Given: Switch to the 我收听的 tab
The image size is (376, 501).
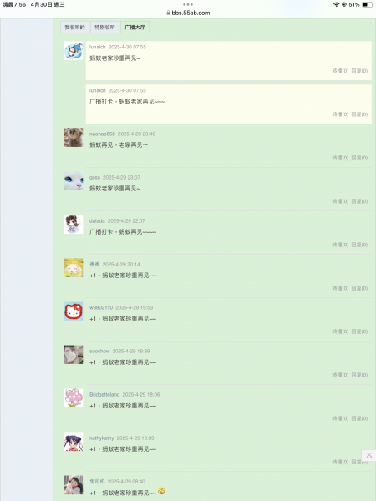Looking at the screenshot, I should (74, 28).
